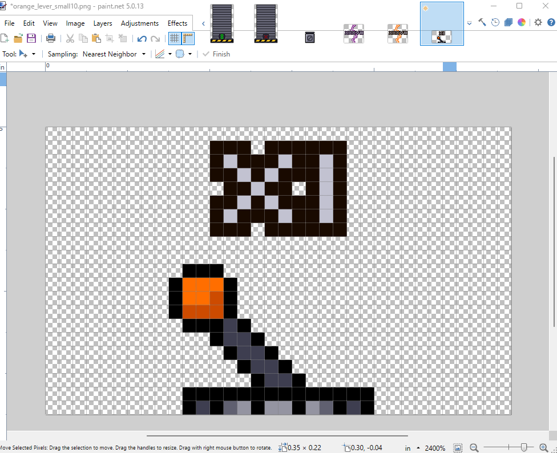Paste from clipboard with the paste icon
Viewport: 557px width, 453px height.
[96, 38]
